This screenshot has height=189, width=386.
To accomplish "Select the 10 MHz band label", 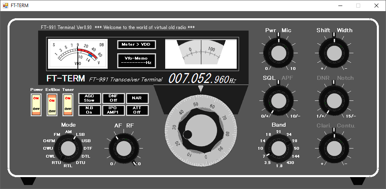I will pos(261,148).
